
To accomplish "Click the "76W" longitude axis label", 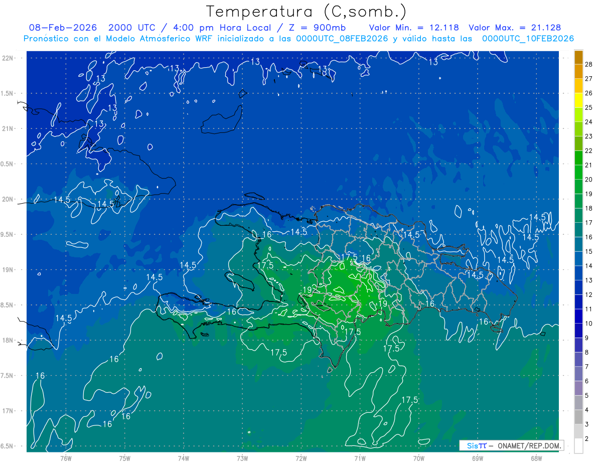I will pyautogui.click(x=66, y=458).
